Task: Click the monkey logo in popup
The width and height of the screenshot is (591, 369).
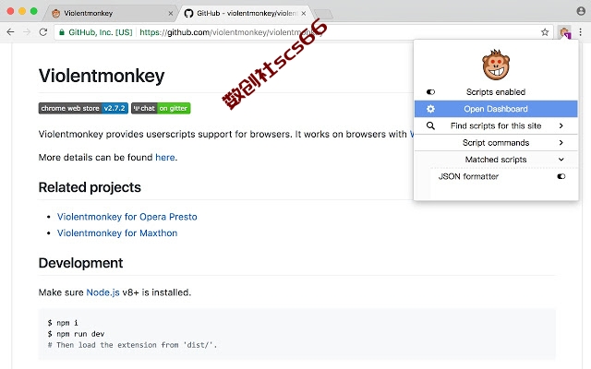Action: pos(496,65)
